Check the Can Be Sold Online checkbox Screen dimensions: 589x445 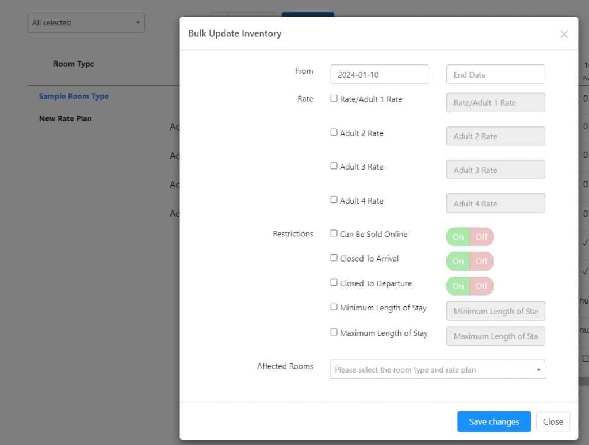[x=334, y=233]
